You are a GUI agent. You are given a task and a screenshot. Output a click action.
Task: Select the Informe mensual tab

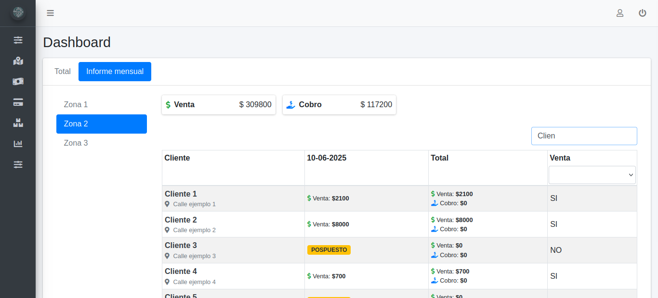click(x=115, y=72)
